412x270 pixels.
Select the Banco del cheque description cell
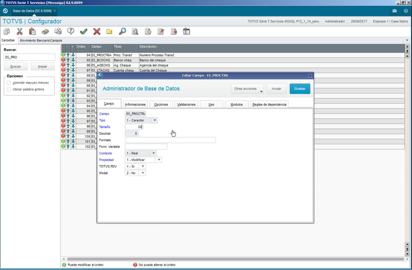point(272,60)
